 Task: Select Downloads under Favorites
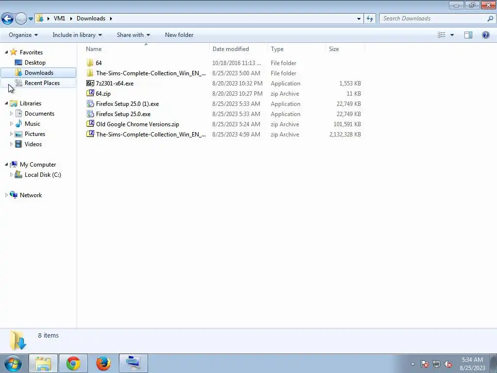click(38, 73)
